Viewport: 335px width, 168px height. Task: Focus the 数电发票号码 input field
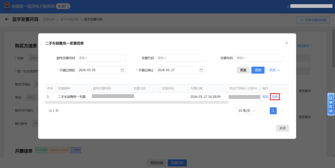point(101,58)
